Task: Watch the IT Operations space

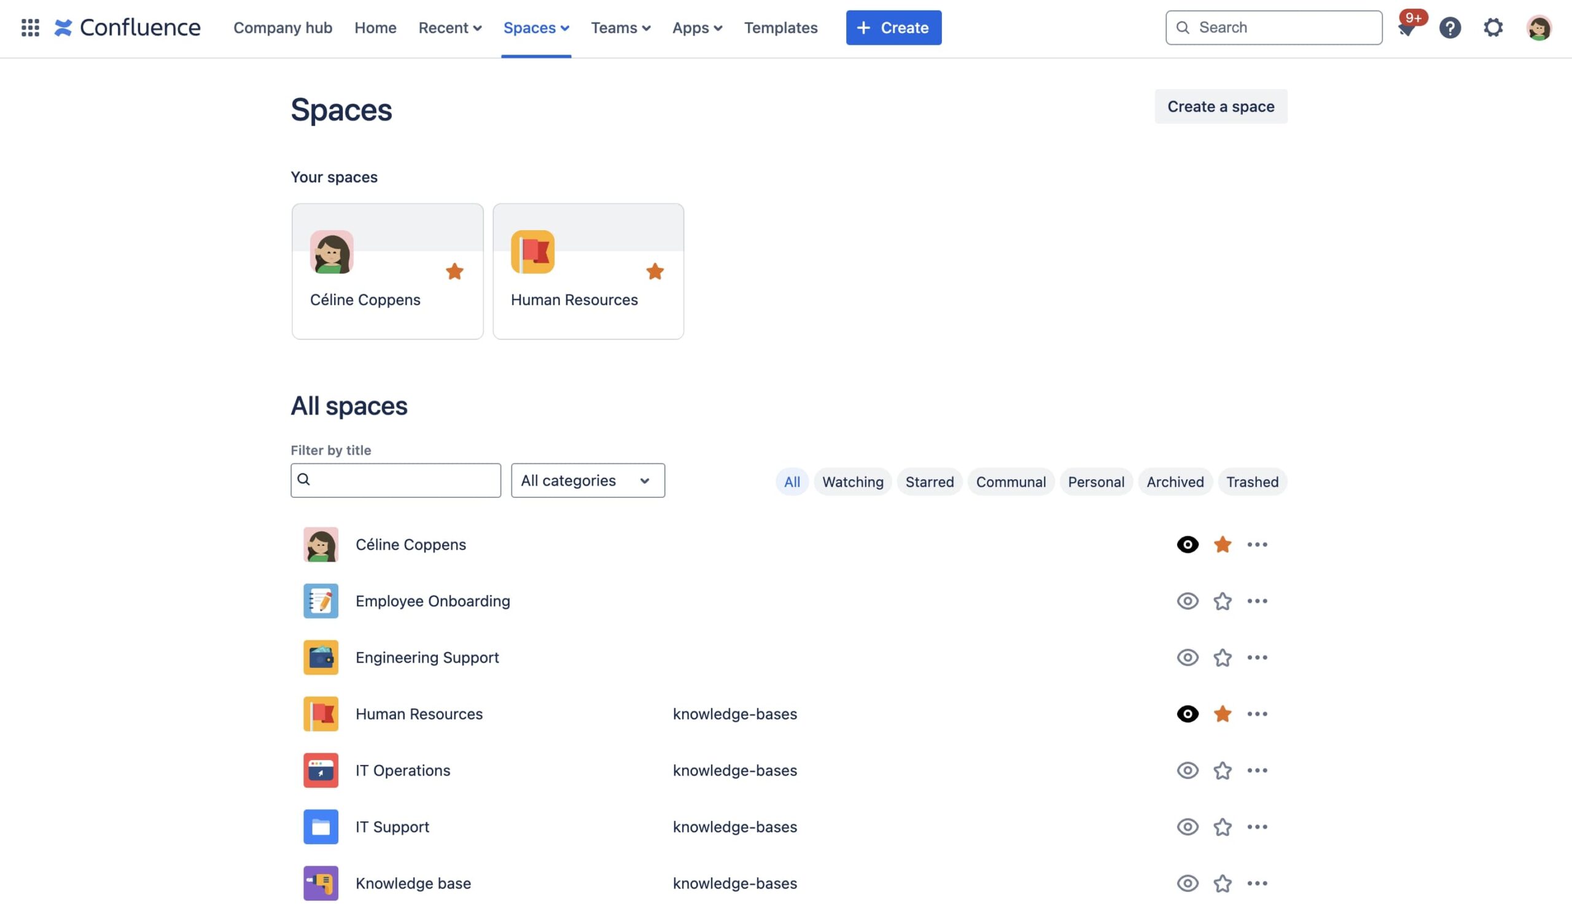Action: [1188, 770]
